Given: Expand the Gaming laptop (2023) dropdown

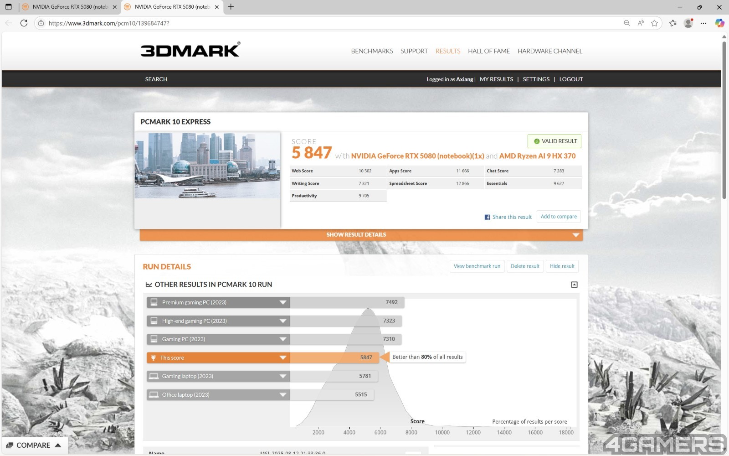Looking at the screenshot, I should tap(282, 376).
